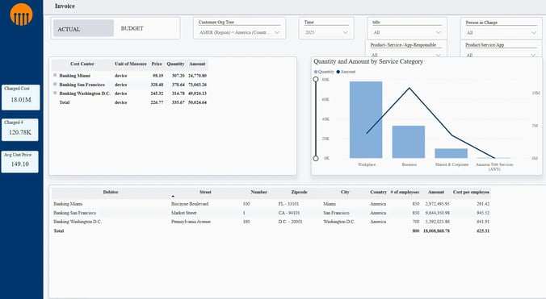Sort by Quantity column header

(x=175, y=64)
